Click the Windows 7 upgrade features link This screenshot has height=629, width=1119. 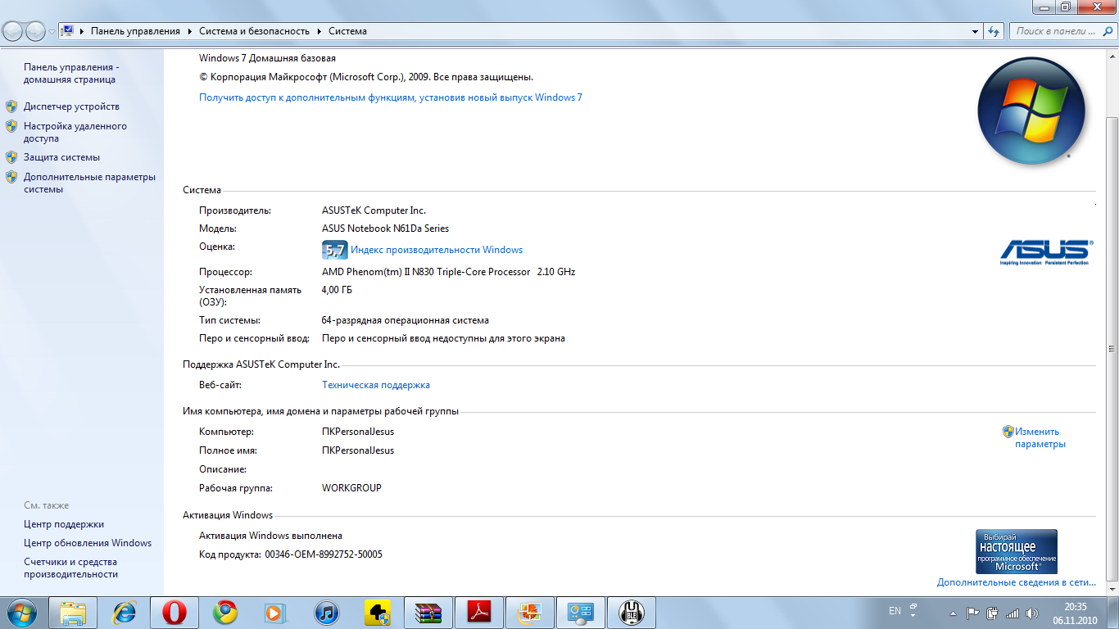(391, 97)
